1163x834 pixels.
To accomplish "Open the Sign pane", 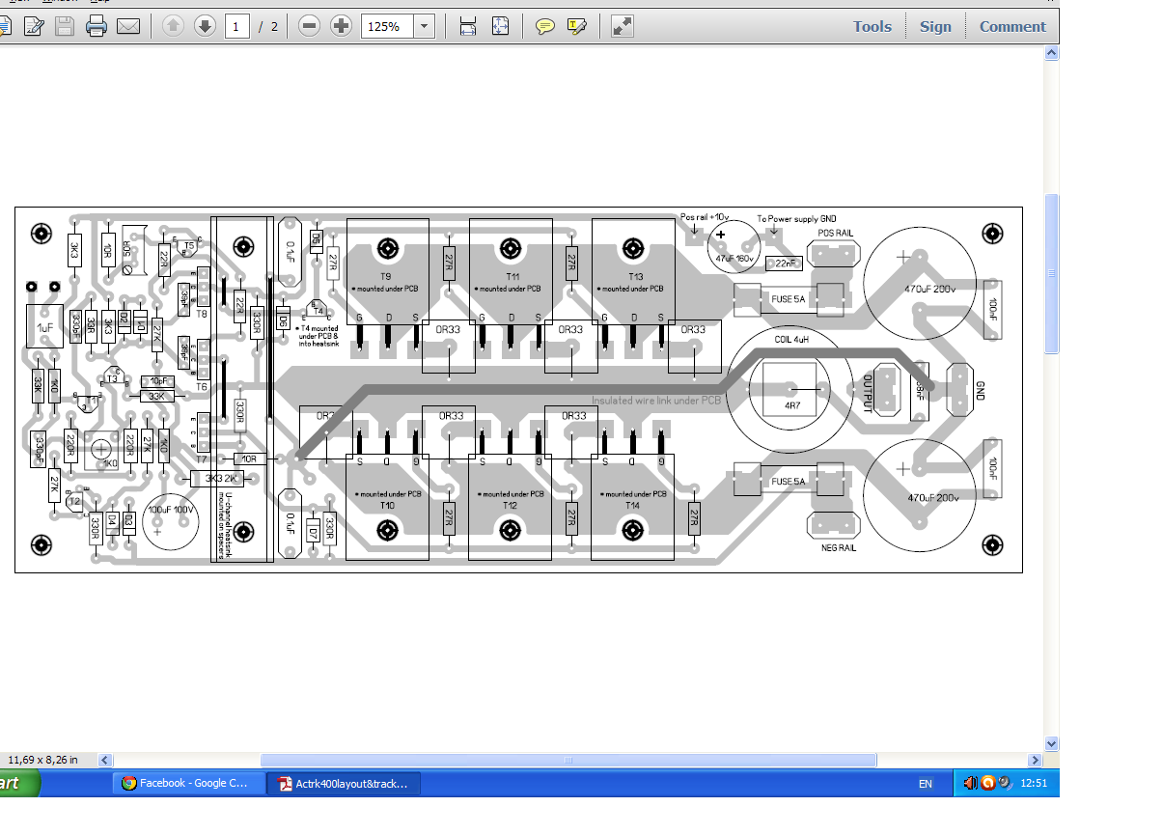I will point(935,27).
